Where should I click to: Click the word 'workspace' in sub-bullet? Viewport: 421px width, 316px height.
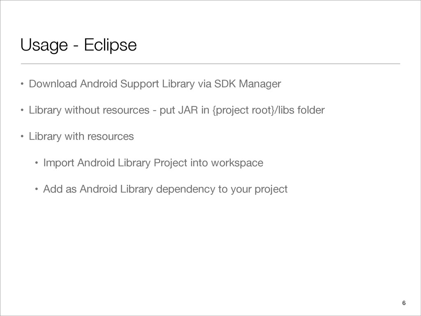click(237, 163)
